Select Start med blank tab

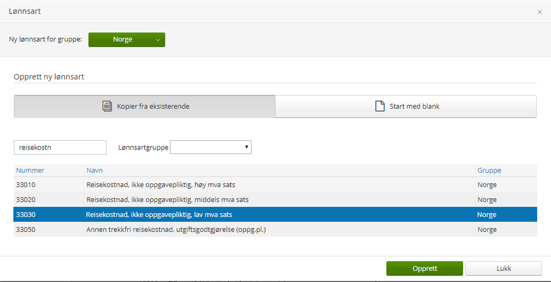click(405, 106)
